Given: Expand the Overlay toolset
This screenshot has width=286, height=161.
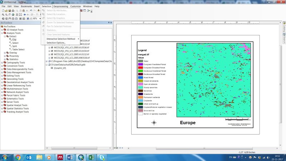Looking at the screenshot, I should click(5, 53).
